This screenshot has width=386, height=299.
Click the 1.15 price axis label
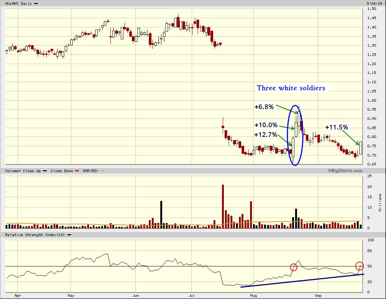click(372, 73)
